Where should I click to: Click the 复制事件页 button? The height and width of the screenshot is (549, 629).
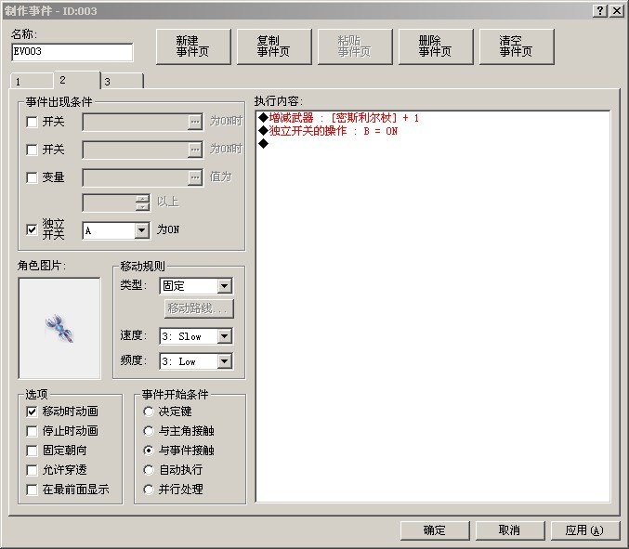coord(274,46)
